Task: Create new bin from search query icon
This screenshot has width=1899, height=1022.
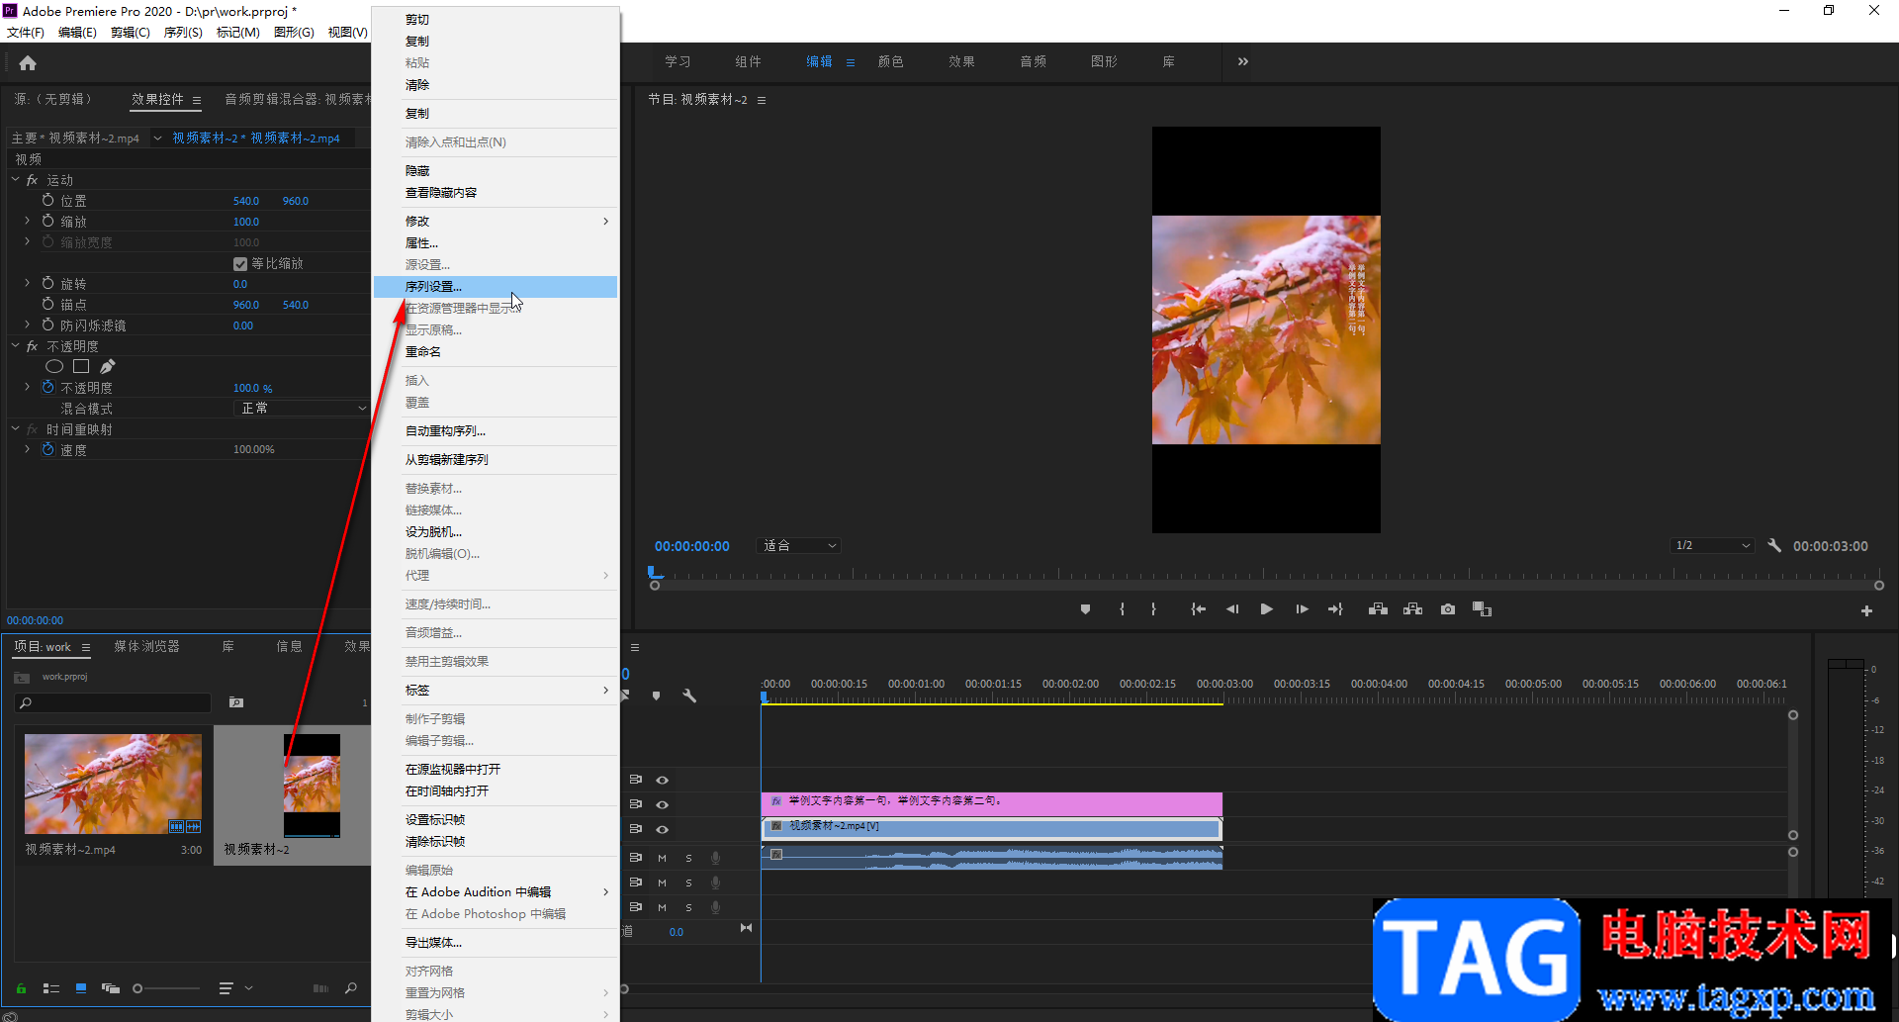Action: [236, 702]
